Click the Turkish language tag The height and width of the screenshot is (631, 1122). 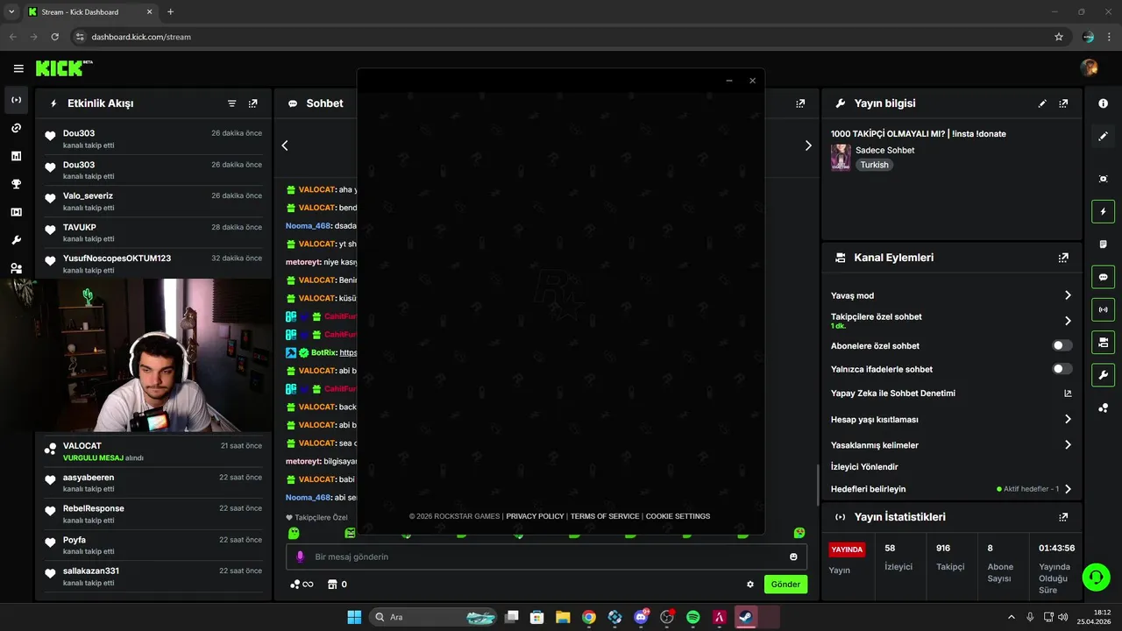(x=874, y=165)
